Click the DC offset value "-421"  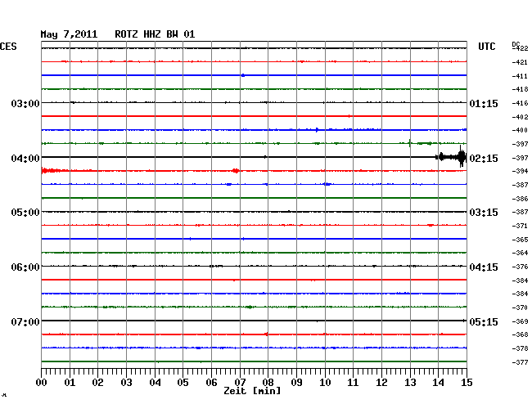[x=520, y=62]
